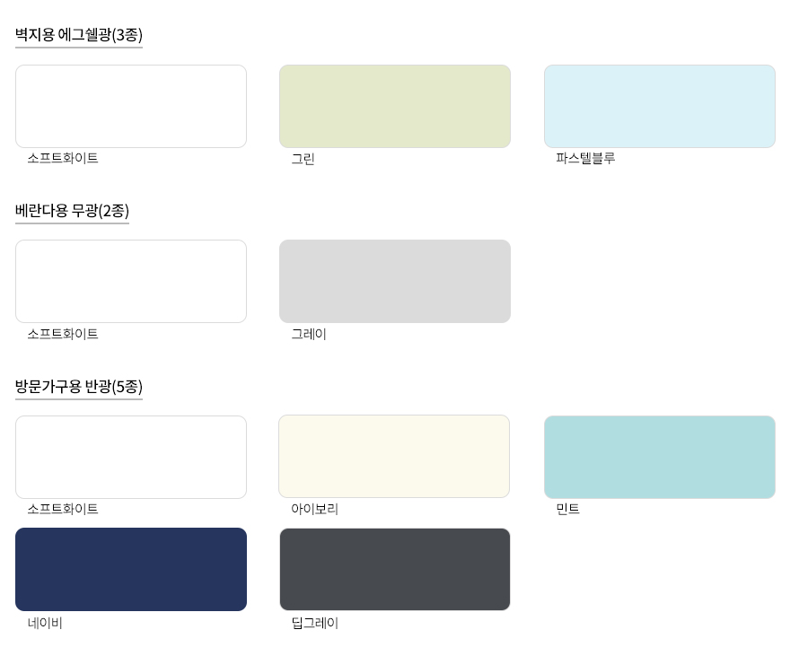Image resolution: width=790 pixels, height=656 pixels.
Task: Choose the 파스텔블루 color swatch
Action: (x=660, y=106)
